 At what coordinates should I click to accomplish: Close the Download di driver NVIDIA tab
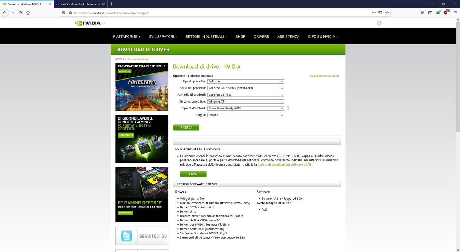click(x=50, y=4)
